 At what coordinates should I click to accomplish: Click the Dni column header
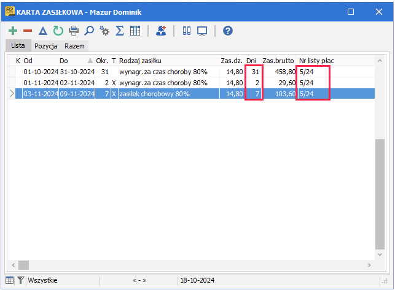(x=251, y=61)
